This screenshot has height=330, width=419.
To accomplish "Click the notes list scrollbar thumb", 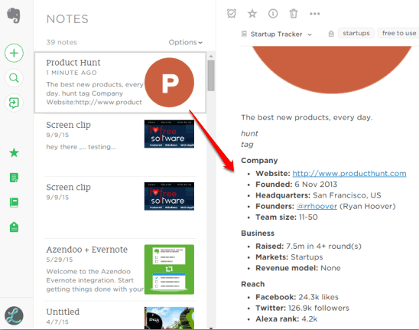I will (211, 76).
